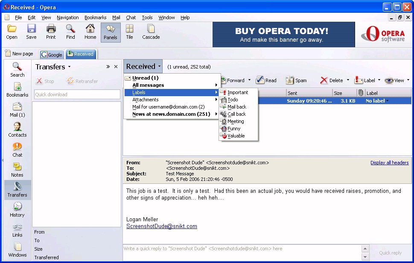Open the Contacts panel icon
414x263 pixels.
[17, 130]
